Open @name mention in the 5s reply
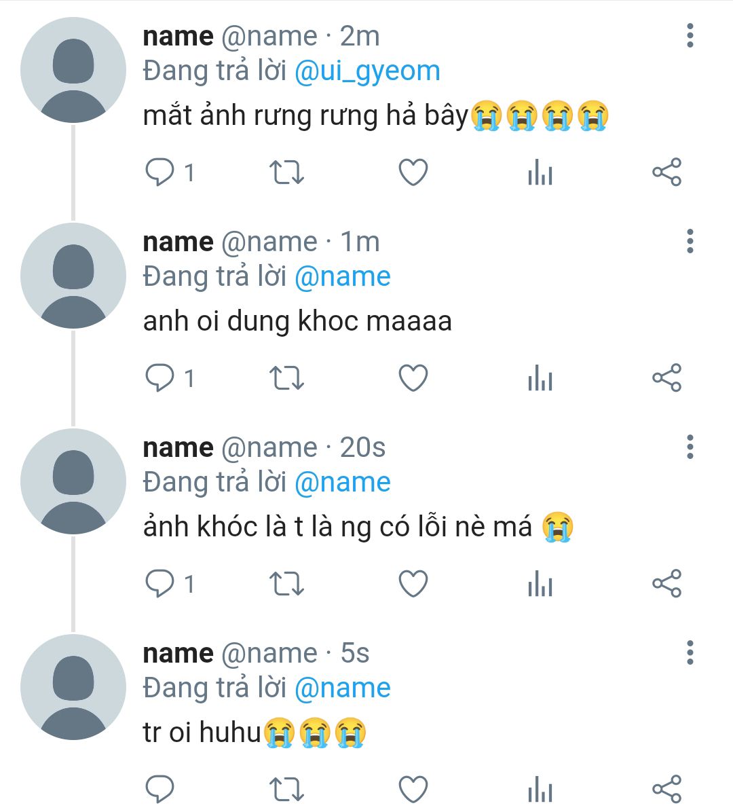This screenshot has width=733, height=812. [343, 688]
